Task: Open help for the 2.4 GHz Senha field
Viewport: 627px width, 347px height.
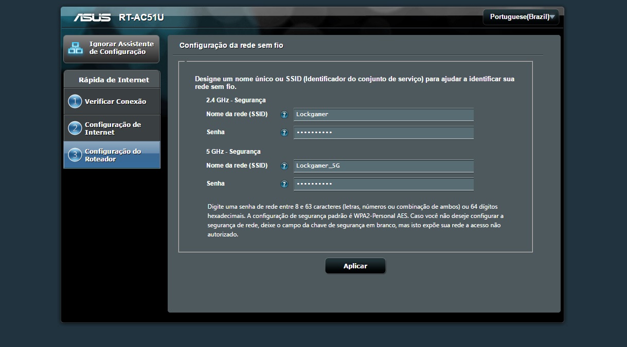Action: (284, 133)
